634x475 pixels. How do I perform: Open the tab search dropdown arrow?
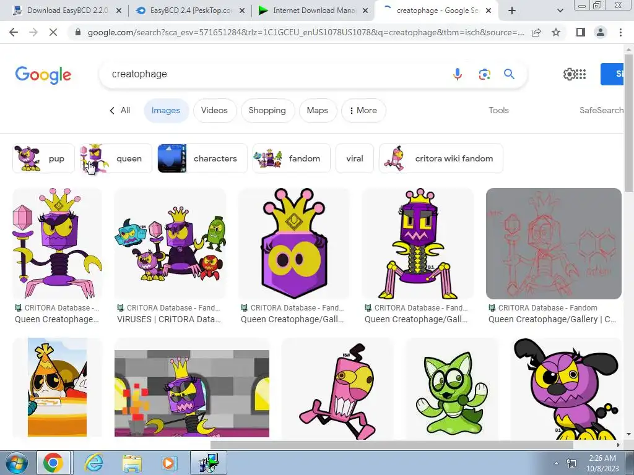(560, 11)
